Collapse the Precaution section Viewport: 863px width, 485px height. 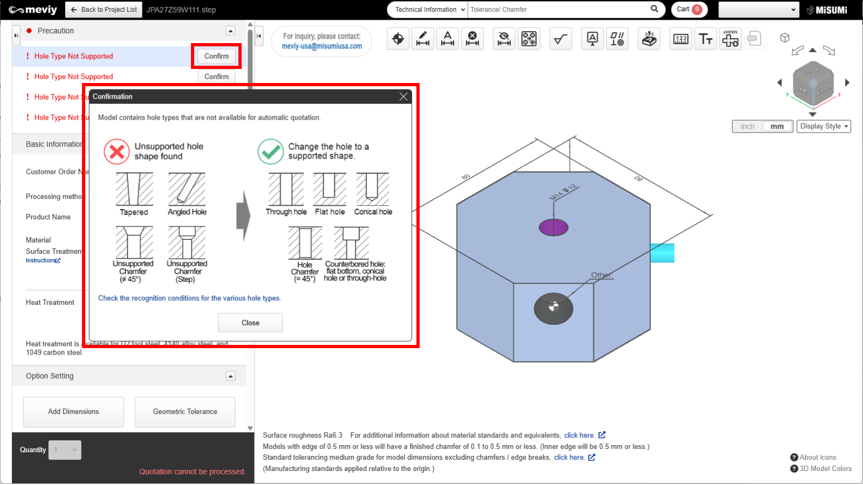tap(231, 31)
